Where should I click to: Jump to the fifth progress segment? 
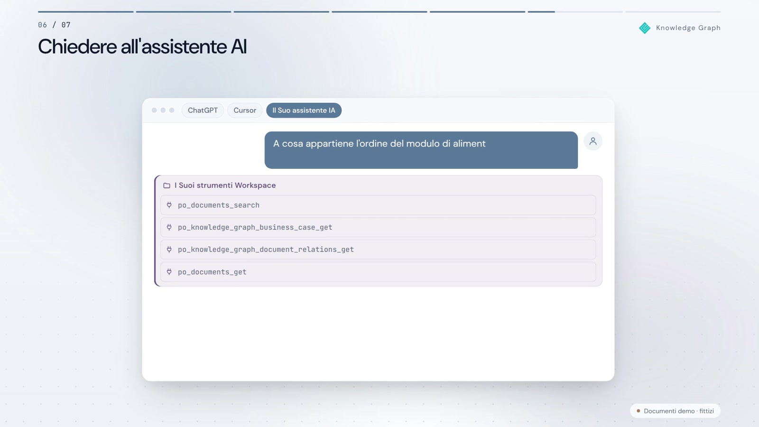[x=477, y=11]
